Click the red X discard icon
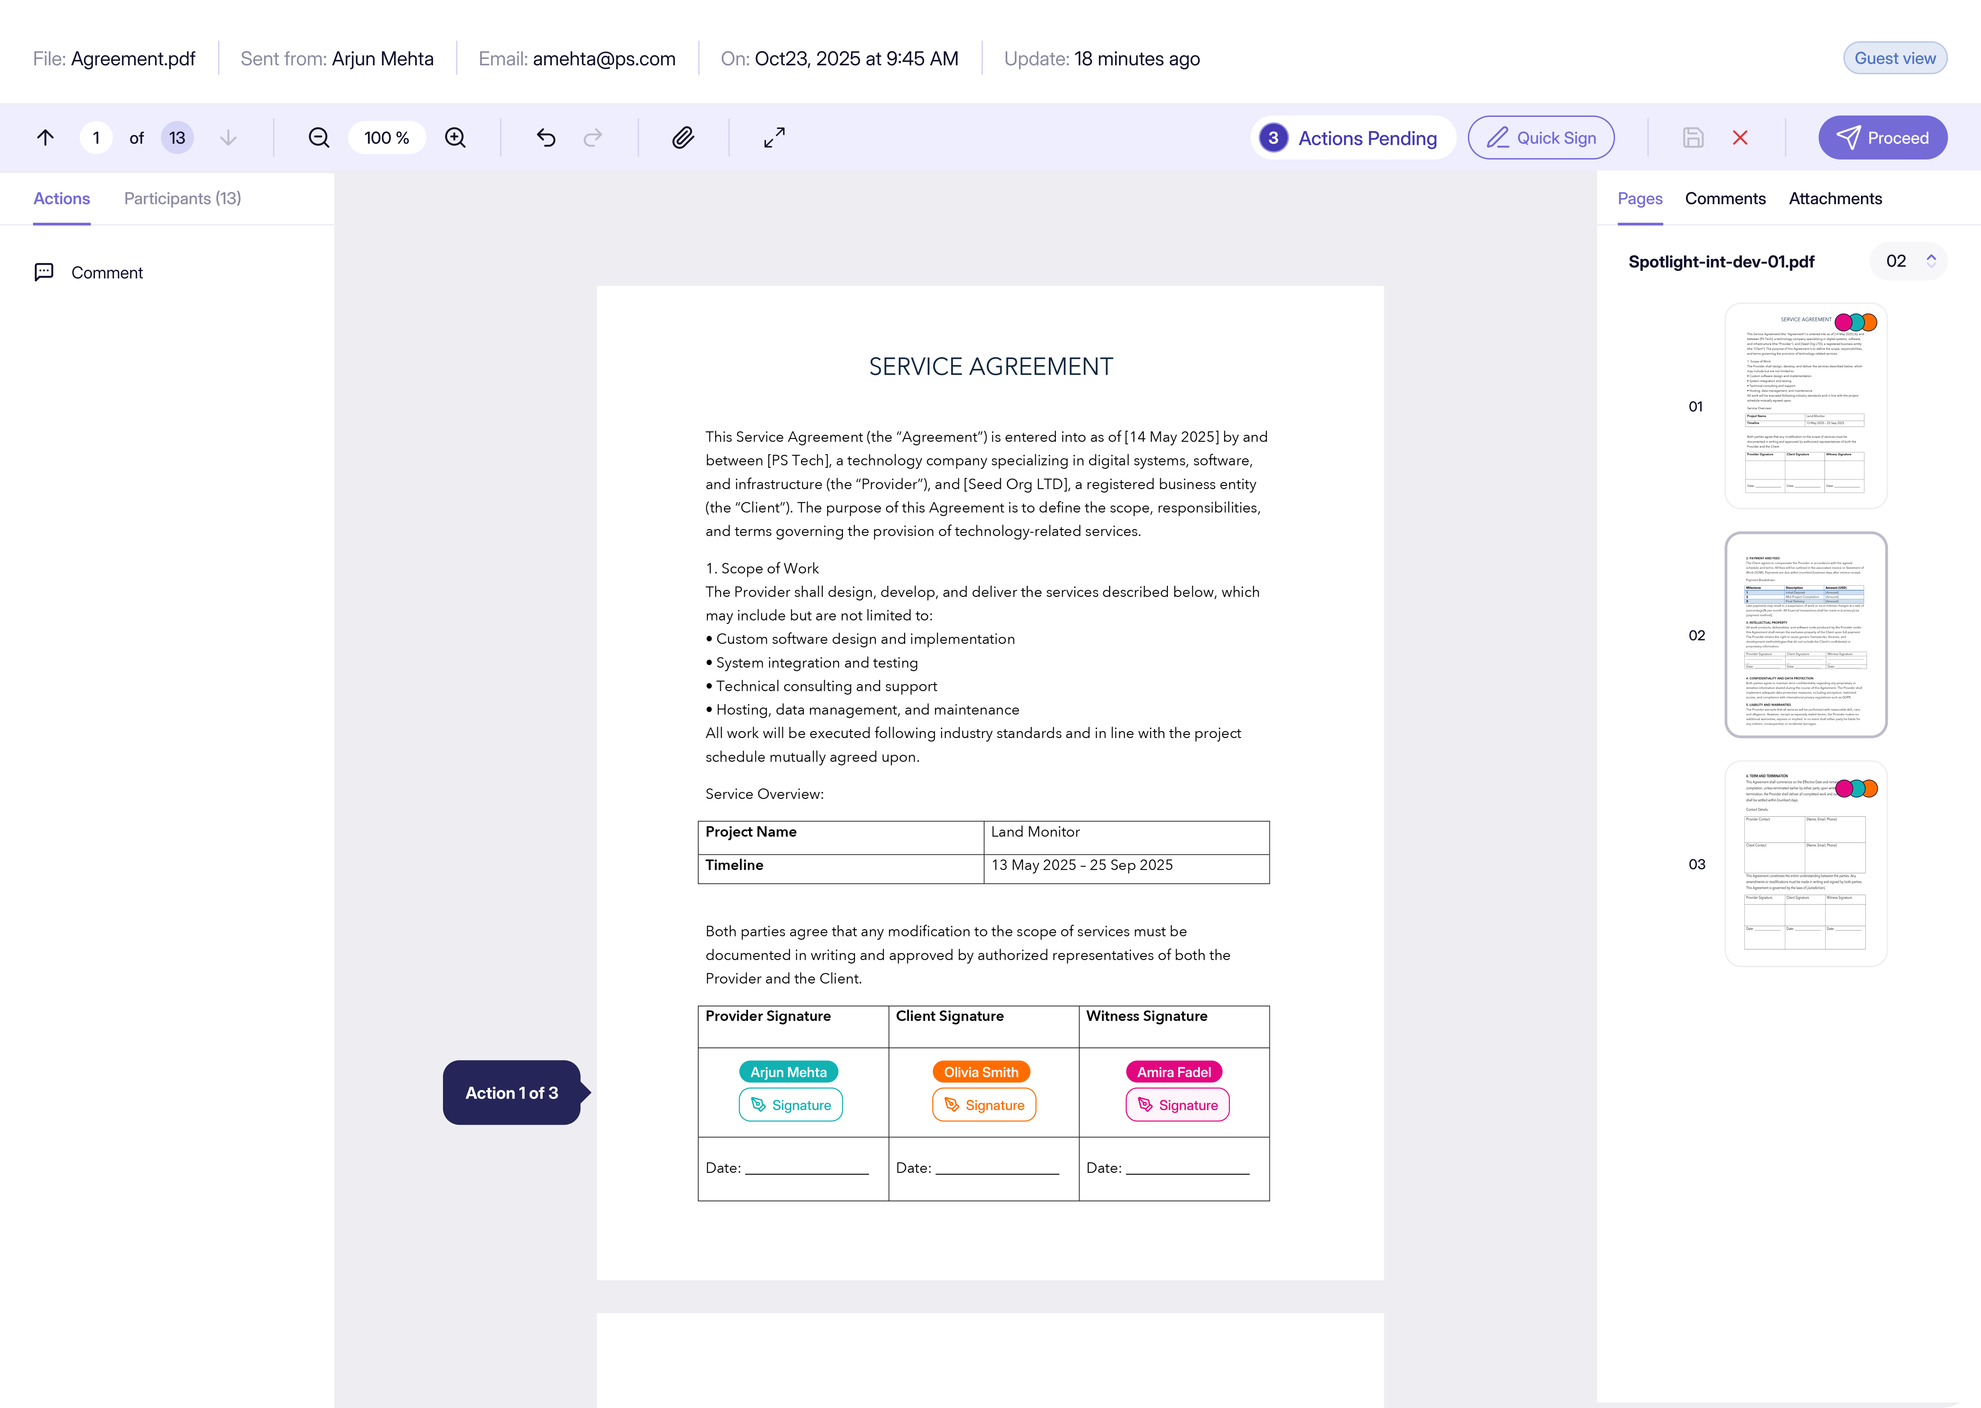This screenshot has width=1981, height=1408. tap(1740, 138)
